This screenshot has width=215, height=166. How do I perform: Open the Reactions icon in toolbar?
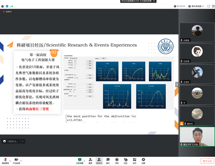(125, 160)
